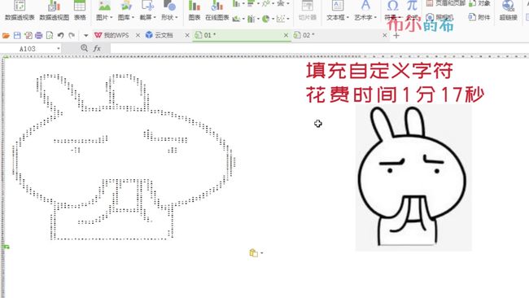The image size is (529, 298).
Task: Open the 形状 dropdown arrow
Action: click(x=176, y=18)
